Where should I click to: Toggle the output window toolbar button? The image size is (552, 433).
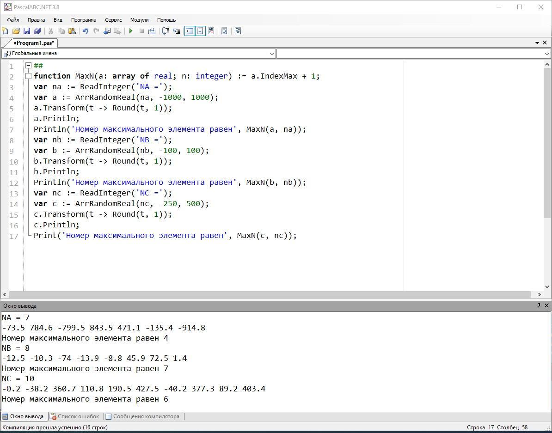pos(189,31)
